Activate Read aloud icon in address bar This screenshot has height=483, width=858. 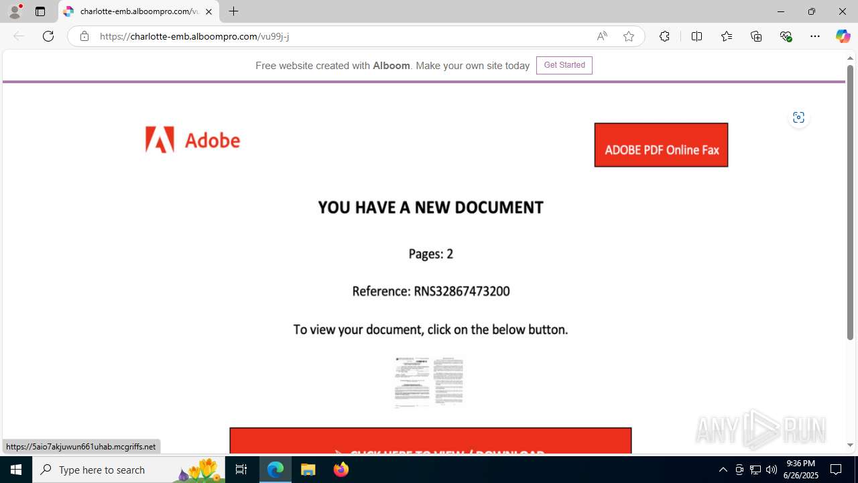coord(602,36)
